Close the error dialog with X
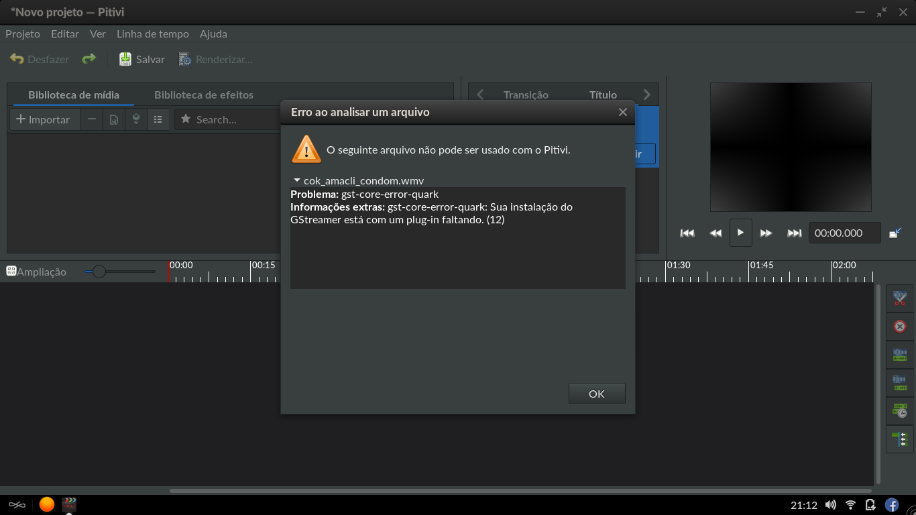This screenshot has height=515, width=916. [622, 112]
